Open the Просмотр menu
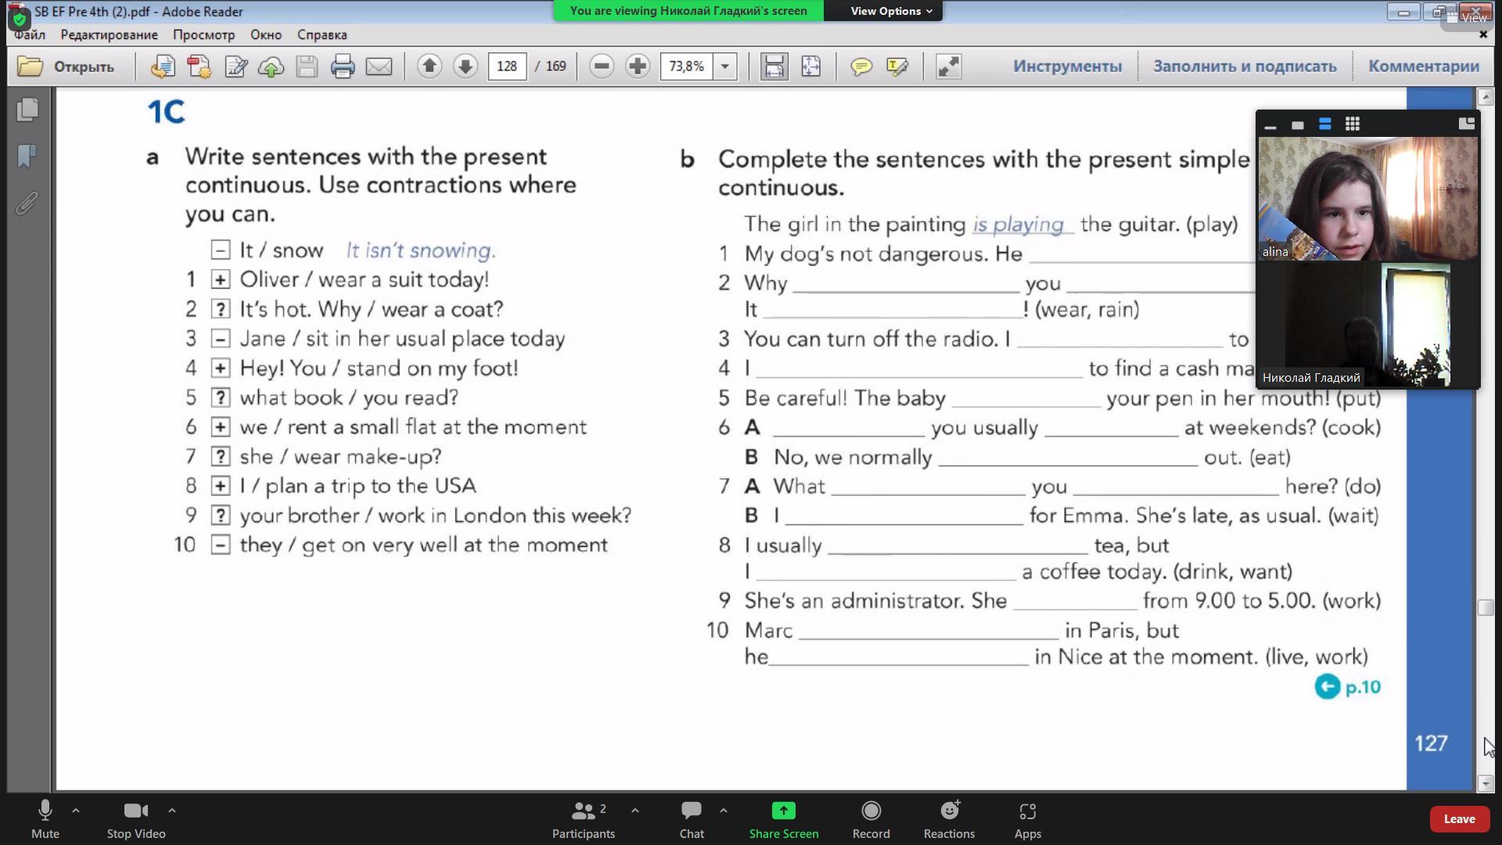 coord(203,34)
